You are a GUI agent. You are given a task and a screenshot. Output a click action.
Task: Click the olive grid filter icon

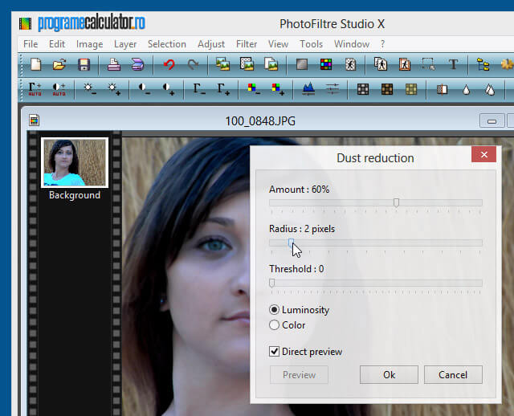(x=411, y=89)
